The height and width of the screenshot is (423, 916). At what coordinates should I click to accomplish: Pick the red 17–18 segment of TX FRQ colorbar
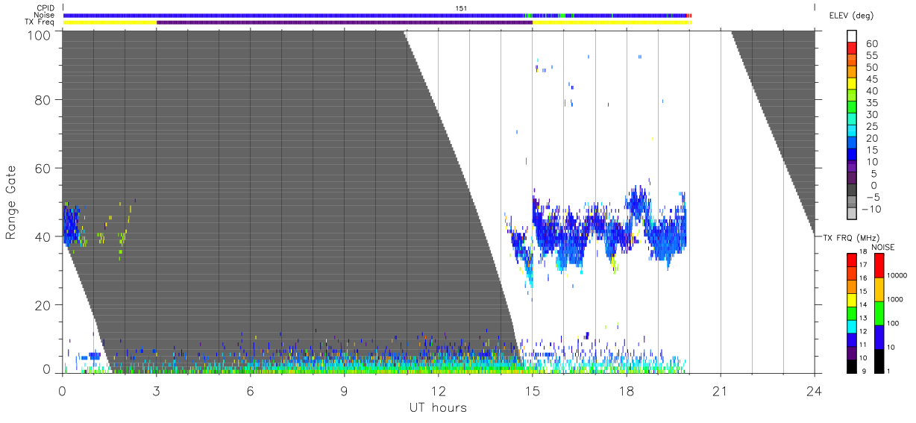tap(852, 258)
